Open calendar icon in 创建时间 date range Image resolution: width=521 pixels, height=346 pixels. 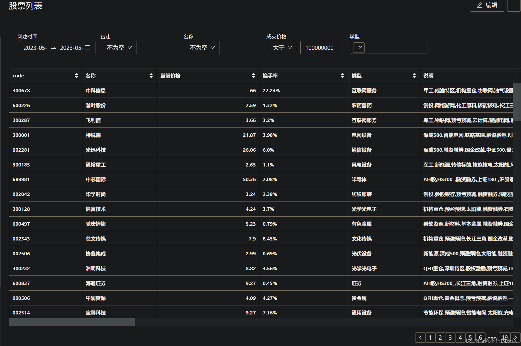(87, 47)
